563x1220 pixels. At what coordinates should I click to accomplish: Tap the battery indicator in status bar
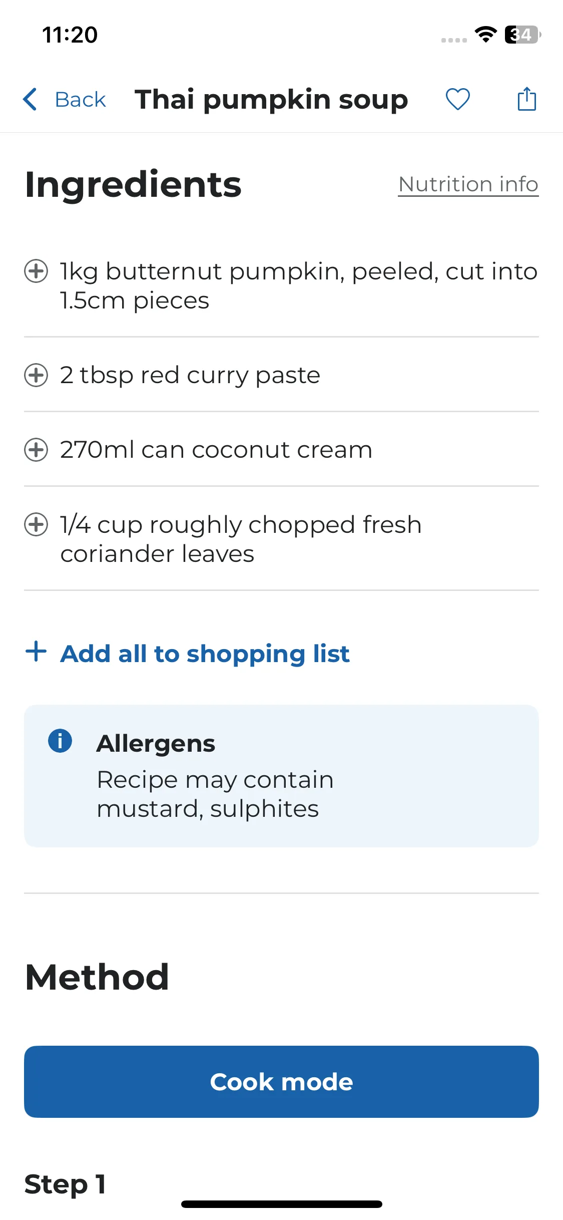point(522,35)
